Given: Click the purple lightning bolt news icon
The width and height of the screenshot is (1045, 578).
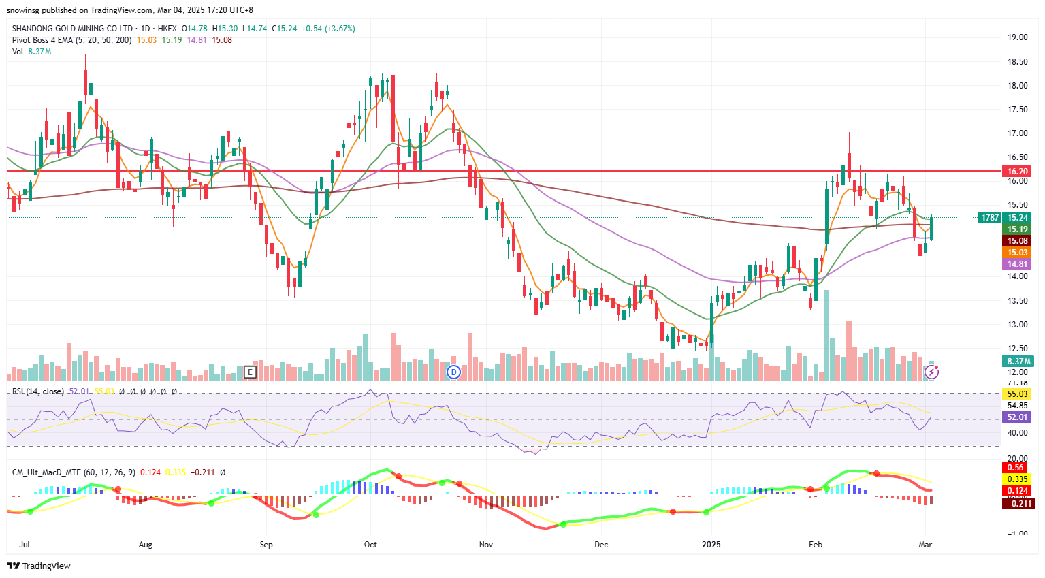Looking at the screenshot, I should pos(932,372).
